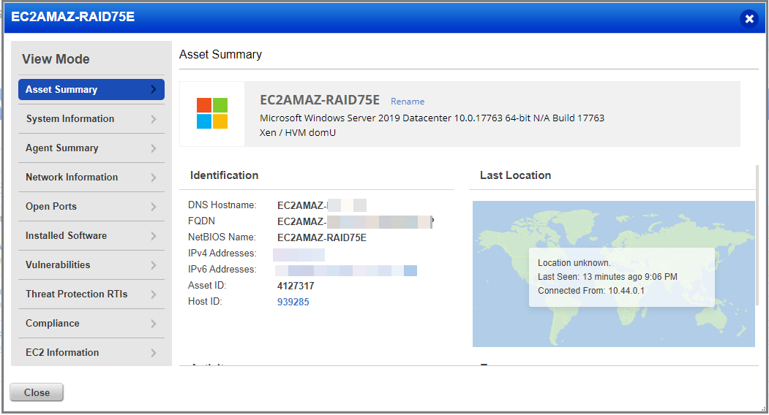769x415 pixels.
Task: Click the EC2AMAZ-RAID75E asset name heading
Action: point(320,100)
